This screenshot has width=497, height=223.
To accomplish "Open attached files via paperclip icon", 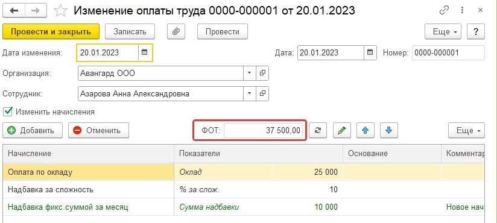I will coord(176,32).
